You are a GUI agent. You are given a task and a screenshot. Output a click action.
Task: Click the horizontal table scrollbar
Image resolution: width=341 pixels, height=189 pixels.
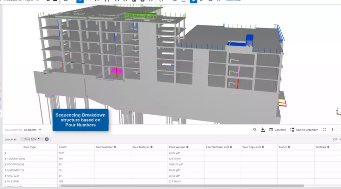[x=182, y=186]
